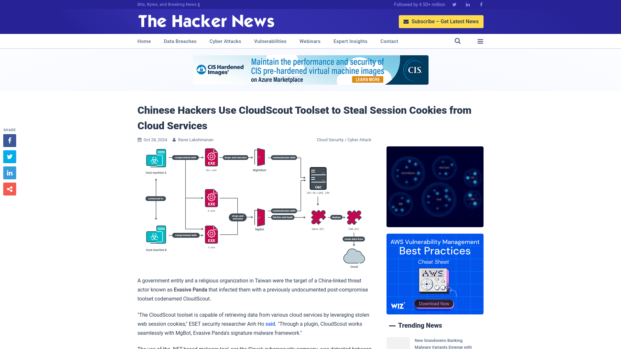Click The Hacker News LinkedIn icon

467,4
